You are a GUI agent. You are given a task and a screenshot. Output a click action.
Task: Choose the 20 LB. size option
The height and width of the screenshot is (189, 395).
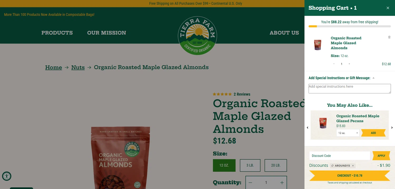pos(276,165)
